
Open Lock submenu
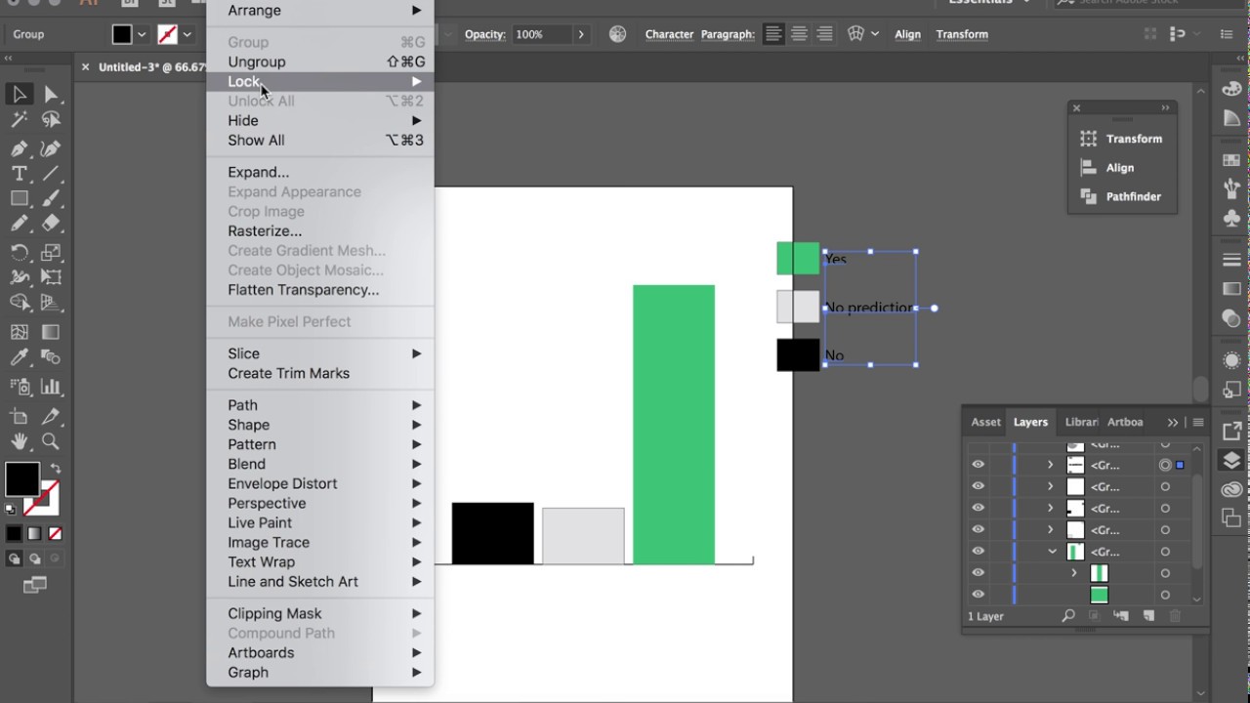pyautogui.click(x=320, y=81)
